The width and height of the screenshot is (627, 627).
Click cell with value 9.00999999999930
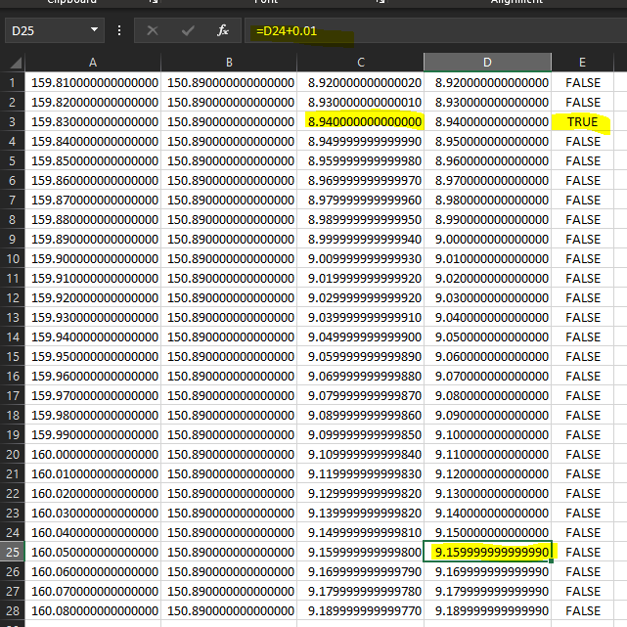pos(361,258)
